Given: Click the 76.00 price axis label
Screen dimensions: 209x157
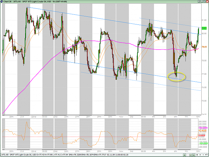Looking at the screenshot, I should point(204,87).
